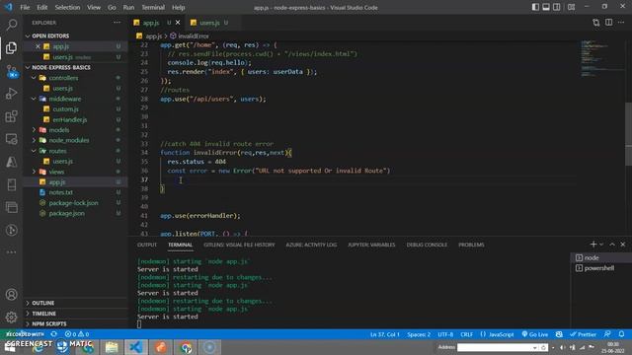The width and height of the screenshot is (632, 355).
Task: Click Ln 37, Col 1 in status bar
Action: [x=384, y=334]
